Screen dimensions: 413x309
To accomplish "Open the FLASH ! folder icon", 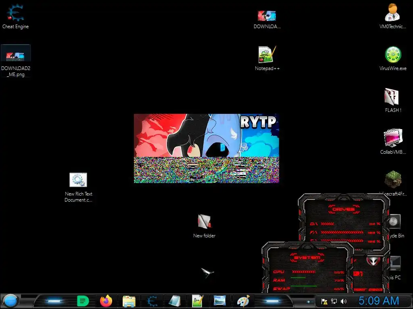I will [393, 100].
